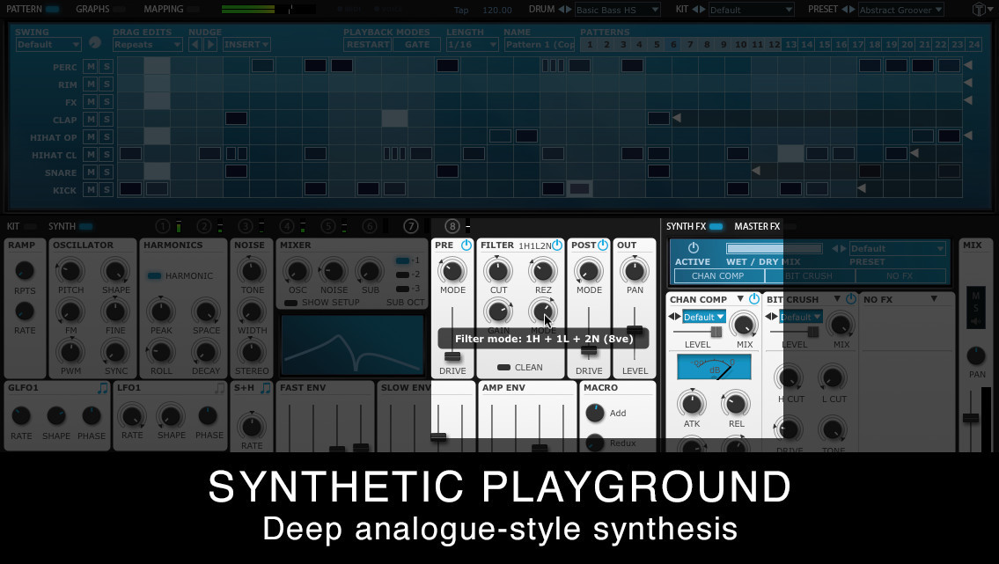Image resolution: width=999 pixels, height=564 pixels.
Task: Select the KIT tab
Action: 13,226
